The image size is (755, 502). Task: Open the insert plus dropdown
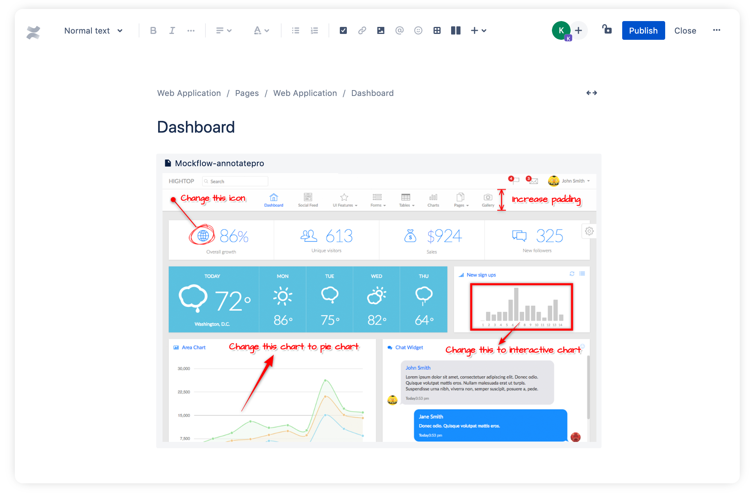pos(478,30)
